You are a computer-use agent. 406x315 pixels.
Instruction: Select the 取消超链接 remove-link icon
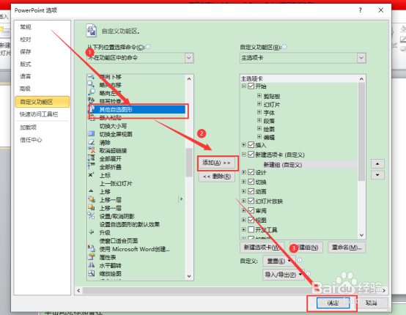coord(91,150)
